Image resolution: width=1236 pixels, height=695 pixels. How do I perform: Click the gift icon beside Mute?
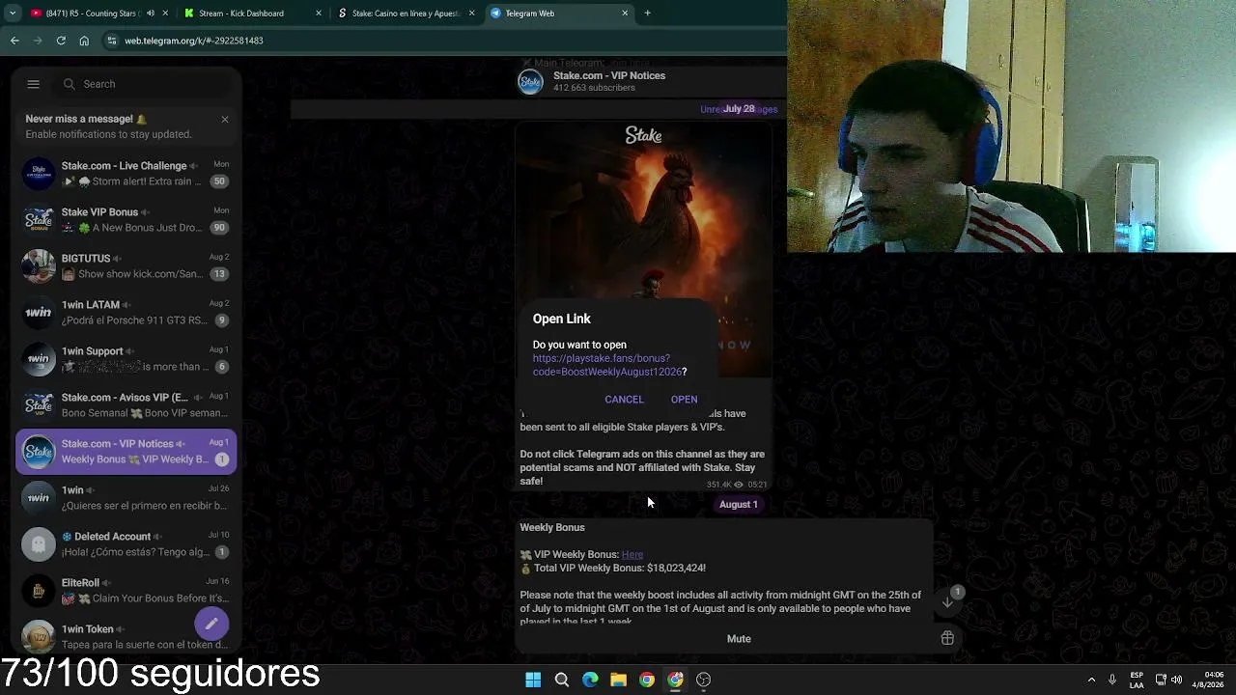[x=947, y=638]
